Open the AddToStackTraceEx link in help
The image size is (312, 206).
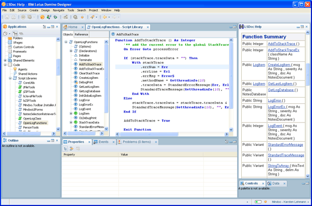click(283, 50)
